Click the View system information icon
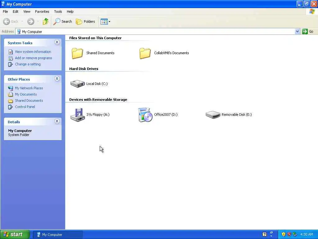 coord(11,52)
